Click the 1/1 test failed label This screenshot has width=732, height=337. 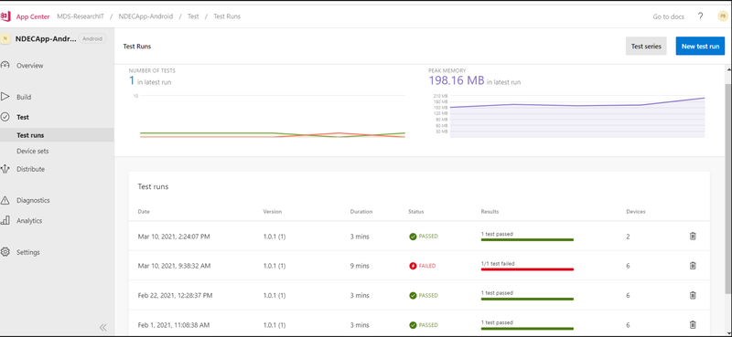[498, 263]
